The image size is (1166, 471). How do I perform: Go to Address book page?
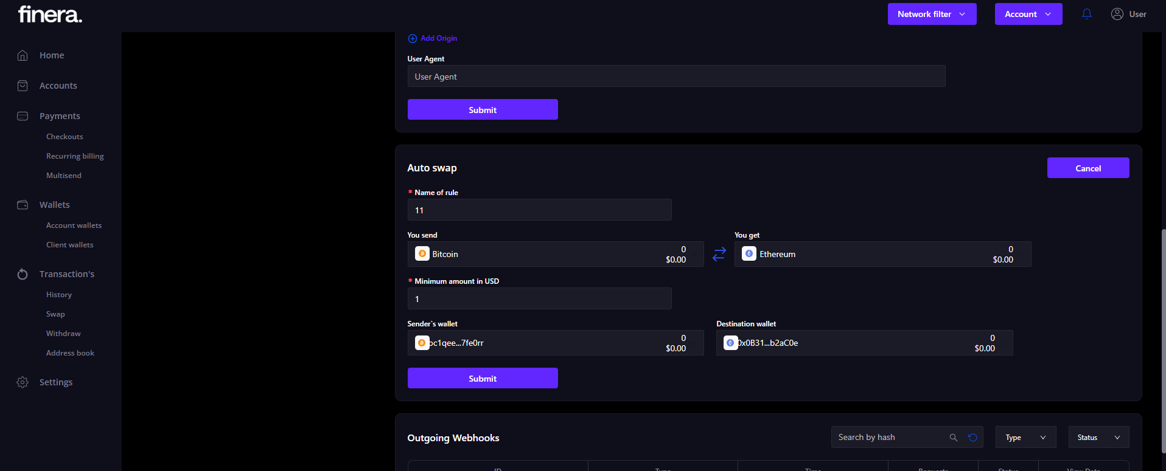(x=70, y=353)
